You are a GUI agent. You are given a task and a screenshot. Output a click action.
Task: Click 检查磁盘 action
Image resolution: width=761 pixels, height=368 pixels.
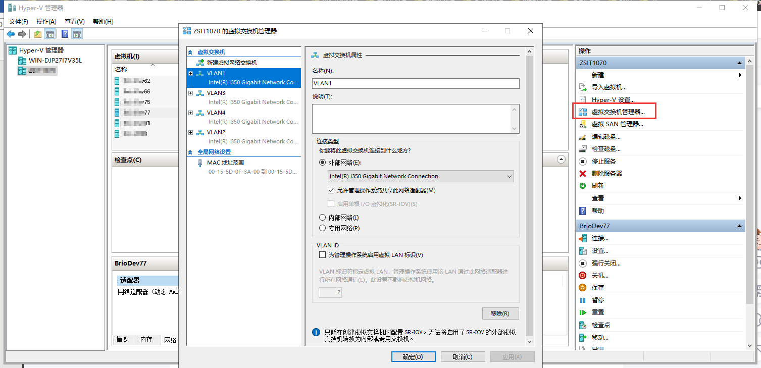pyautogui.click(x=606, y=149)
